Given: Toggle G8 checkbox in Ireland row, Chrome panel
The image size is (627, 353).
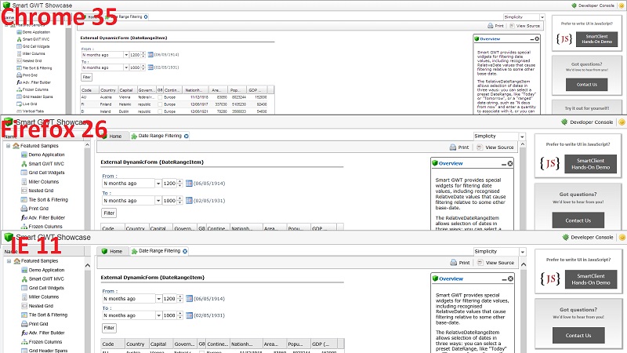Looking at the screenshot, I should point(161,111).
